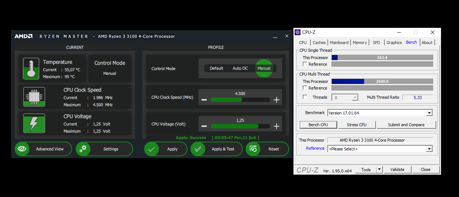Click the timestamp '03:05:47 Per,11 Şub'

coord(236,138)
